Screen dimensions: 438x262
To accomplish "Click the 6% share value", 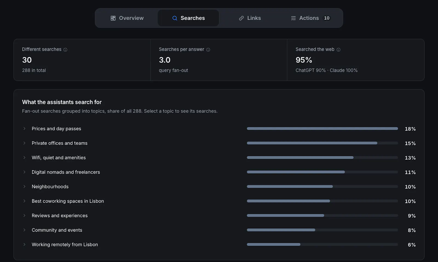I will (412, 245).
